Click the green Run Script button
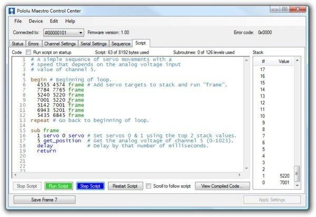 point(58,186)
